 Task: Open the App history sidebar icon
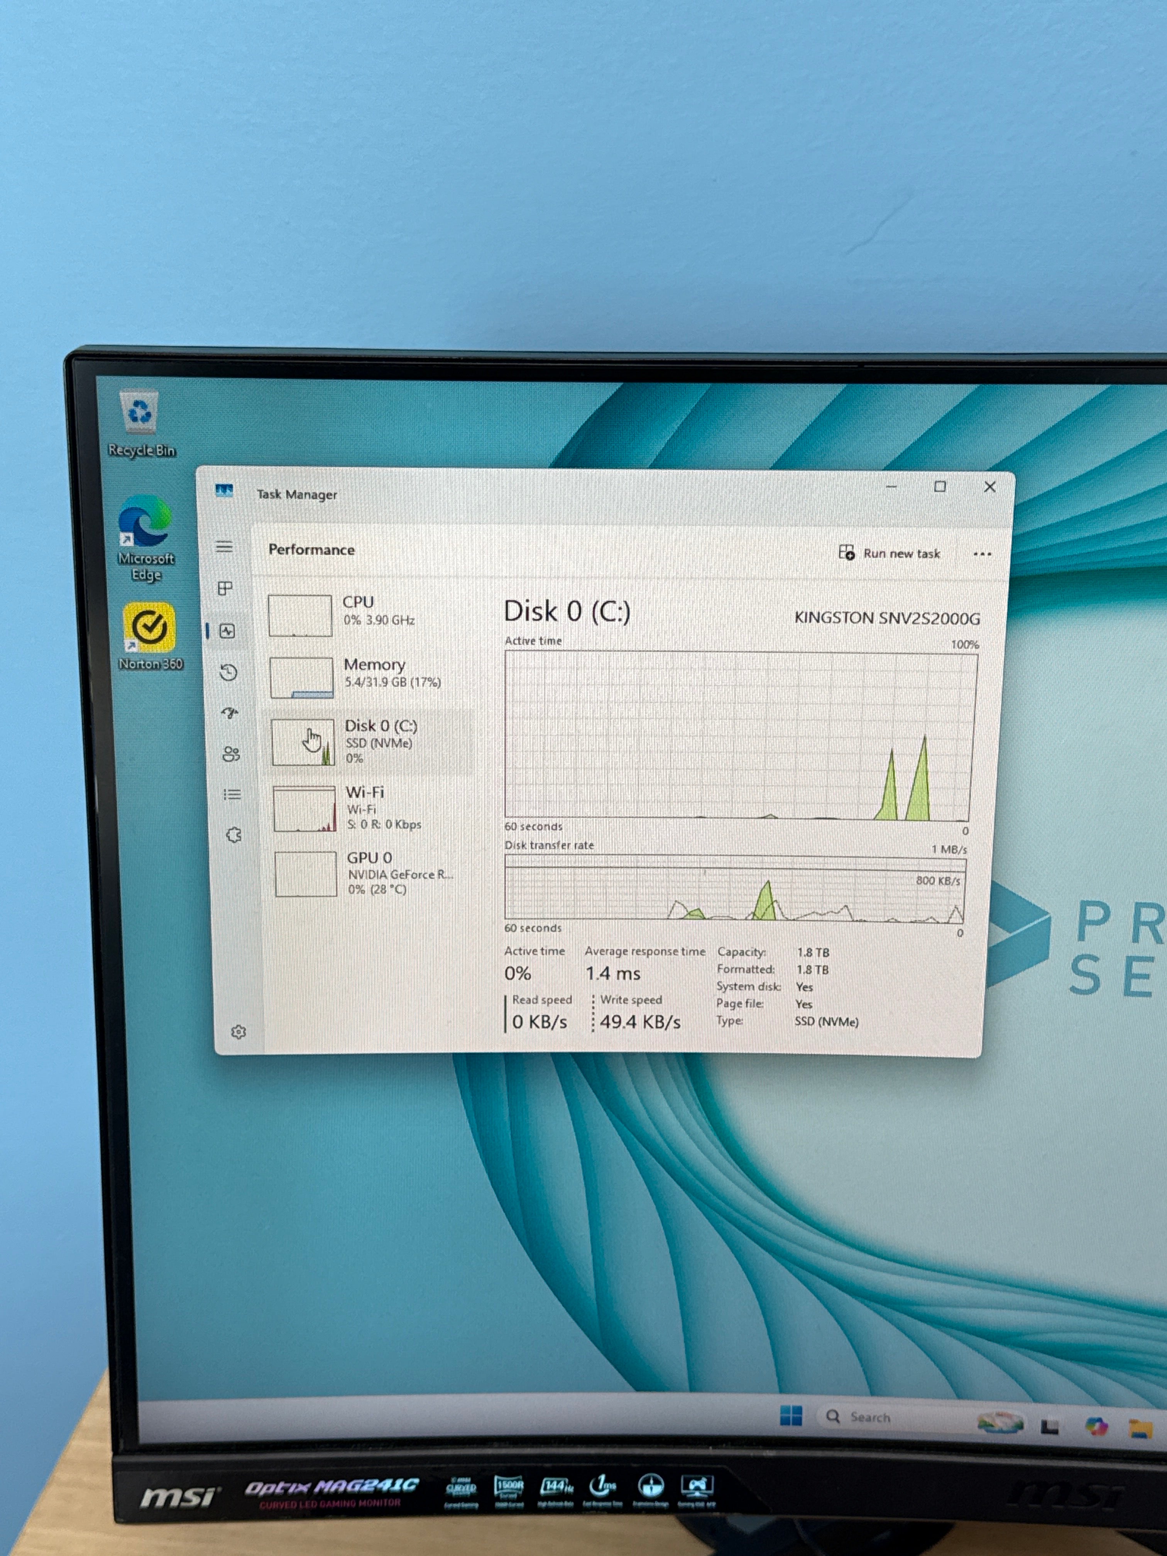228,673
